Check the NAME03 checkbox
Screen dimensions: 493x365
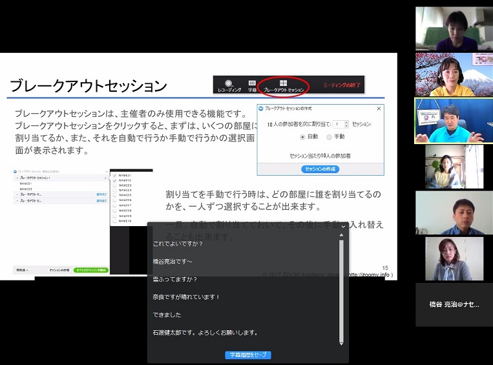coord(115,185)
